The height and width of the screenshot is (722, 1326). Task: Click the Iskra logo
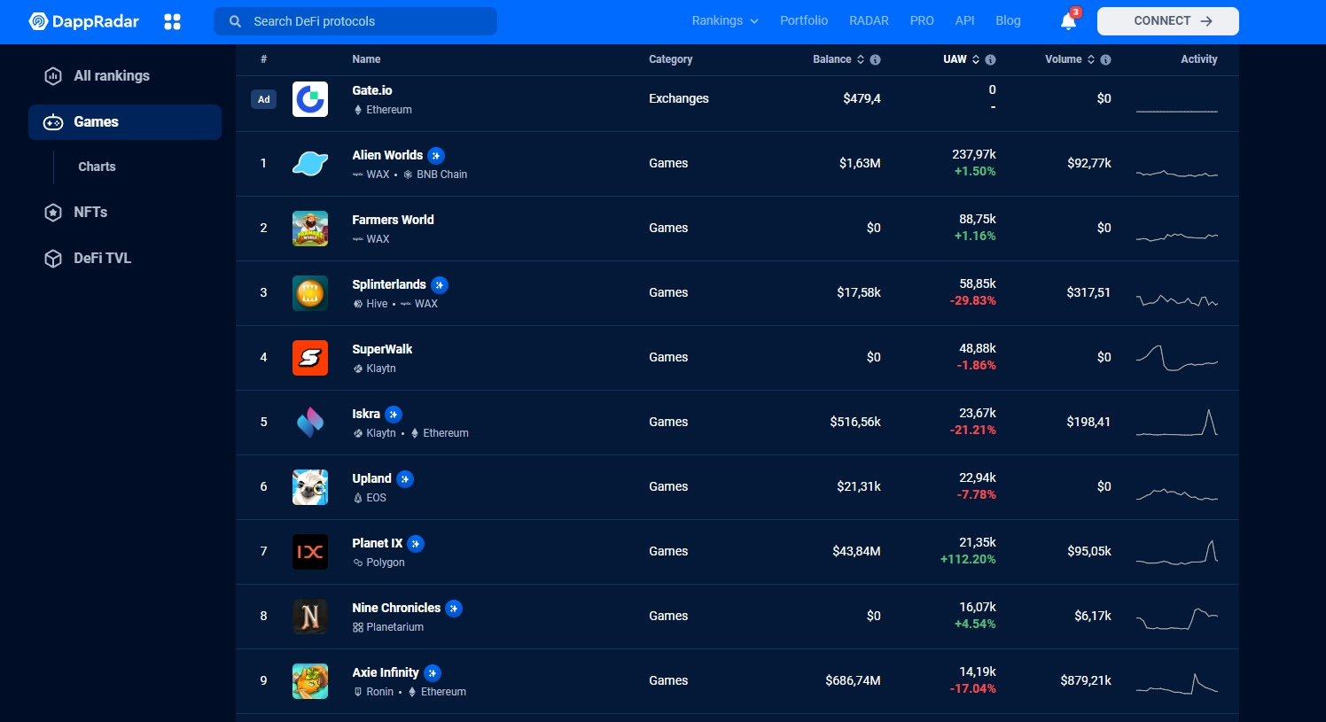click(x=310, y=423)
